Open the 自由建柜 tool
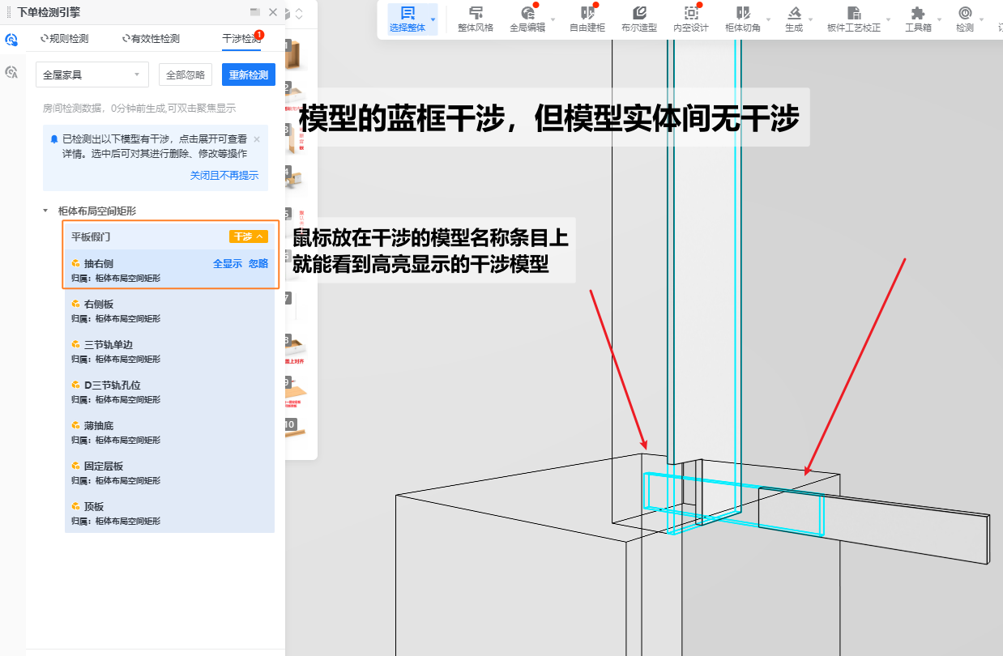Screen dimensions: 1003x656 click(x=587, y=19)
